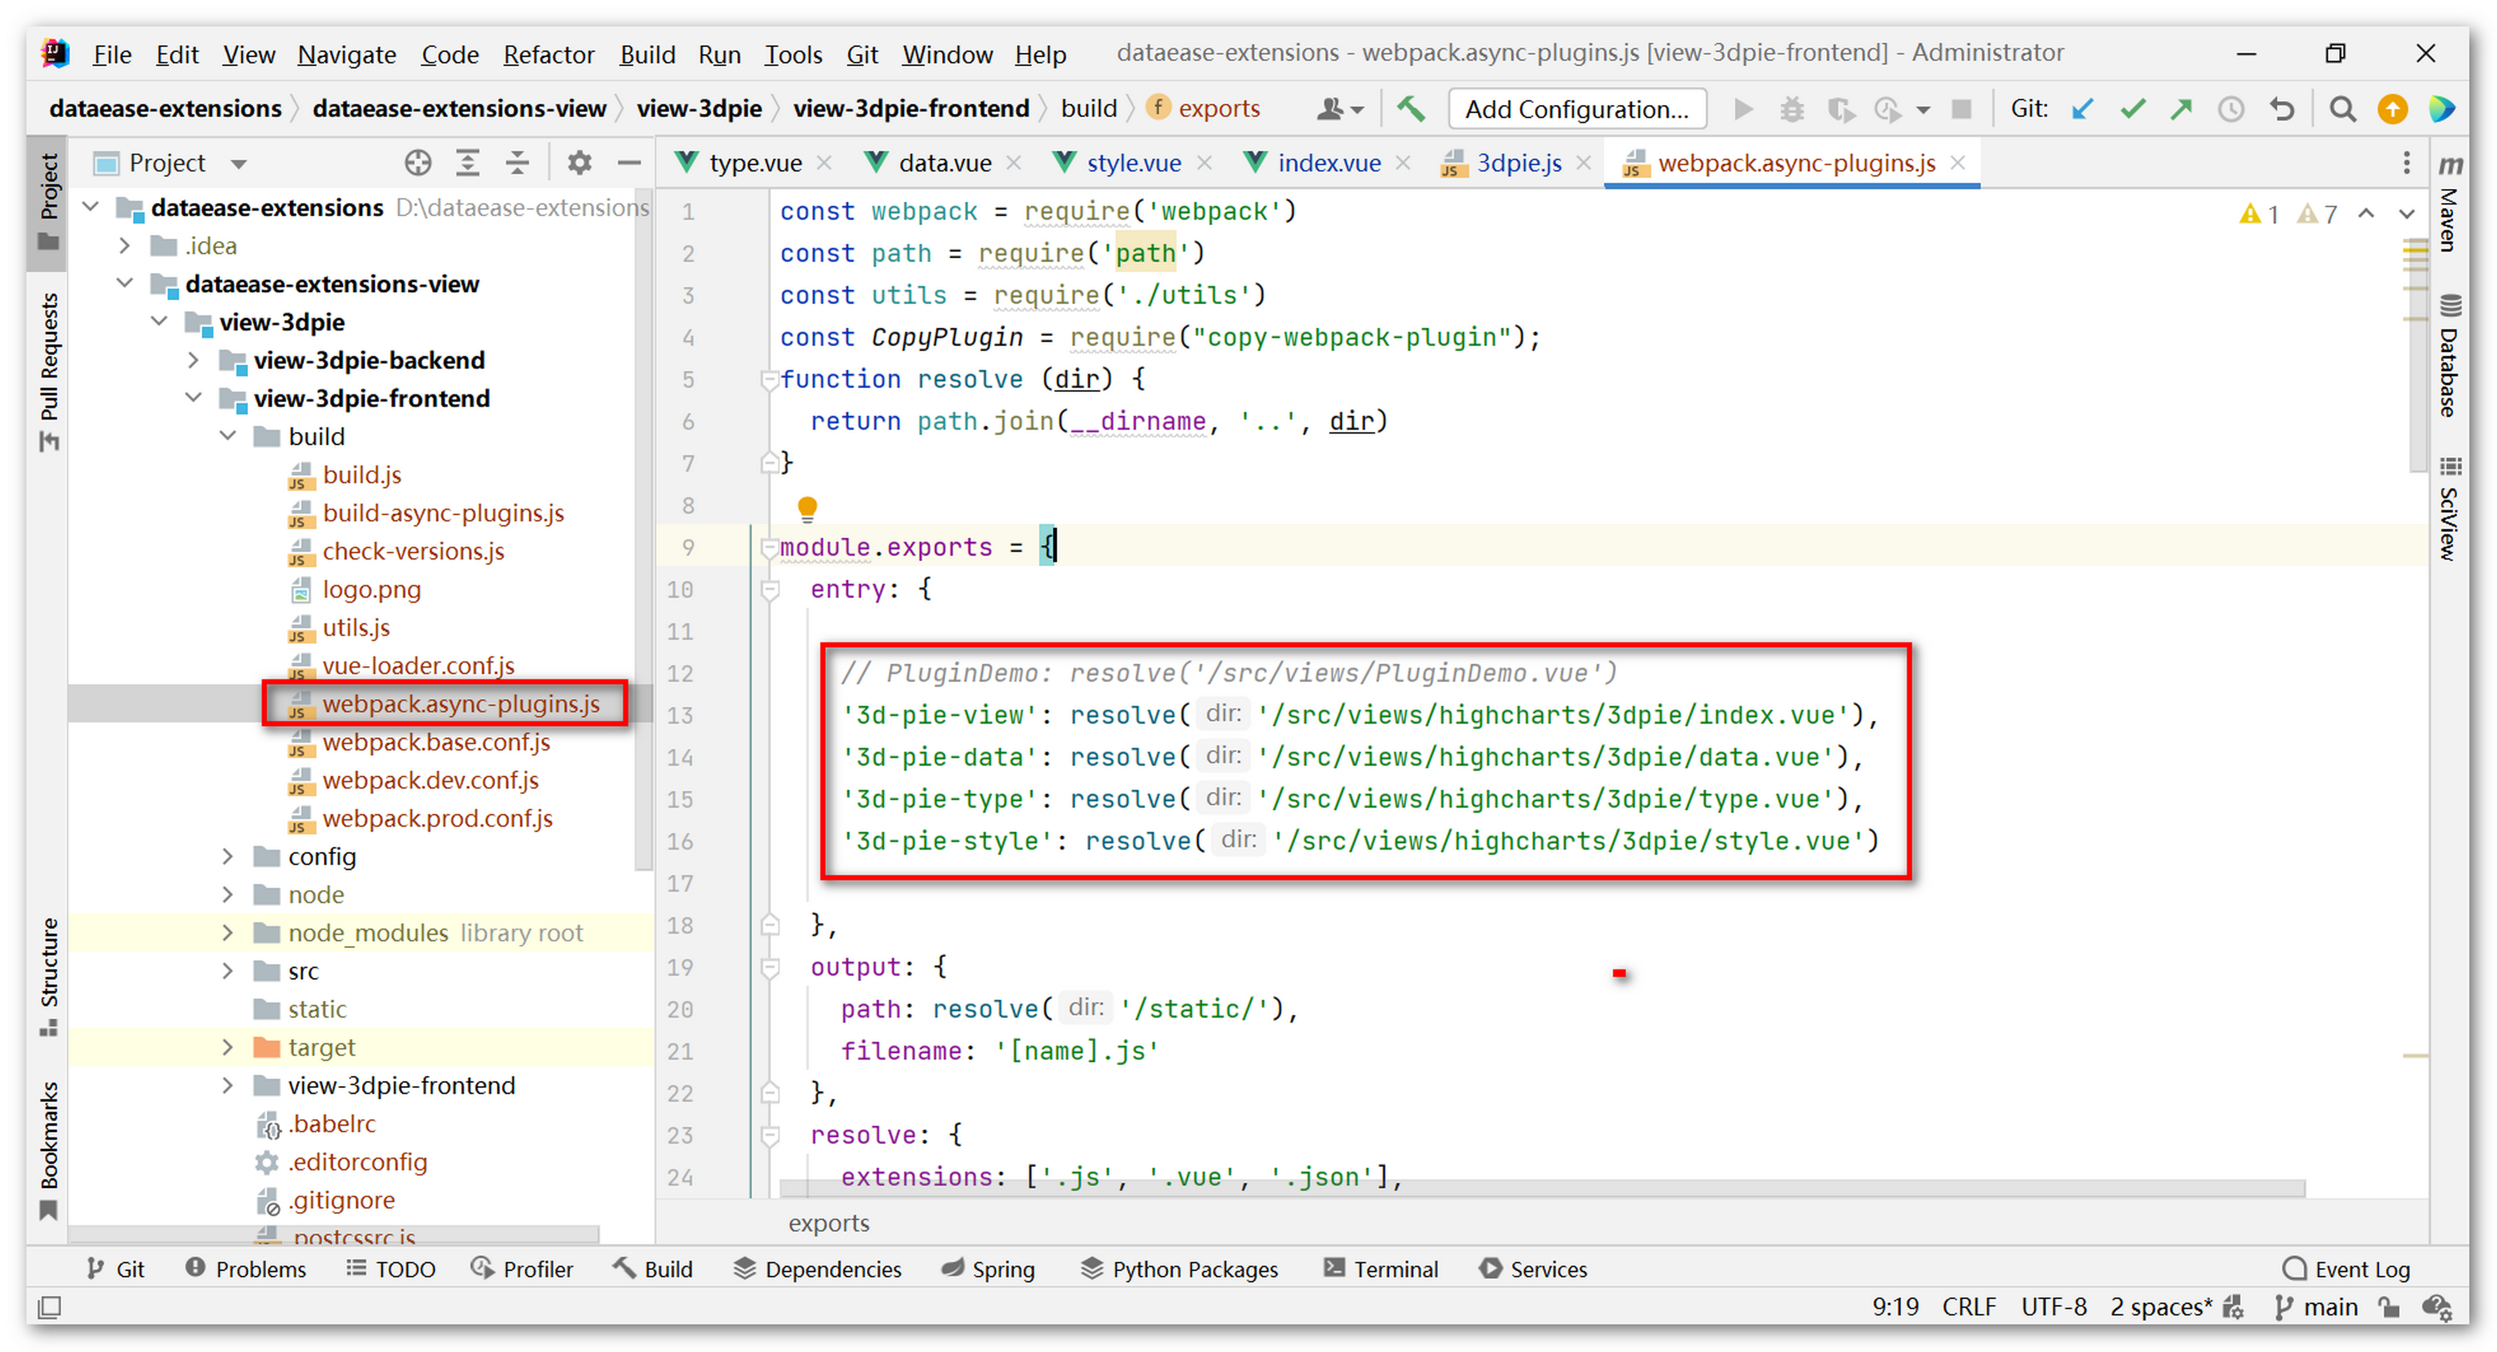
Task: Expand the .idea folder
Action: pos(125,245)
